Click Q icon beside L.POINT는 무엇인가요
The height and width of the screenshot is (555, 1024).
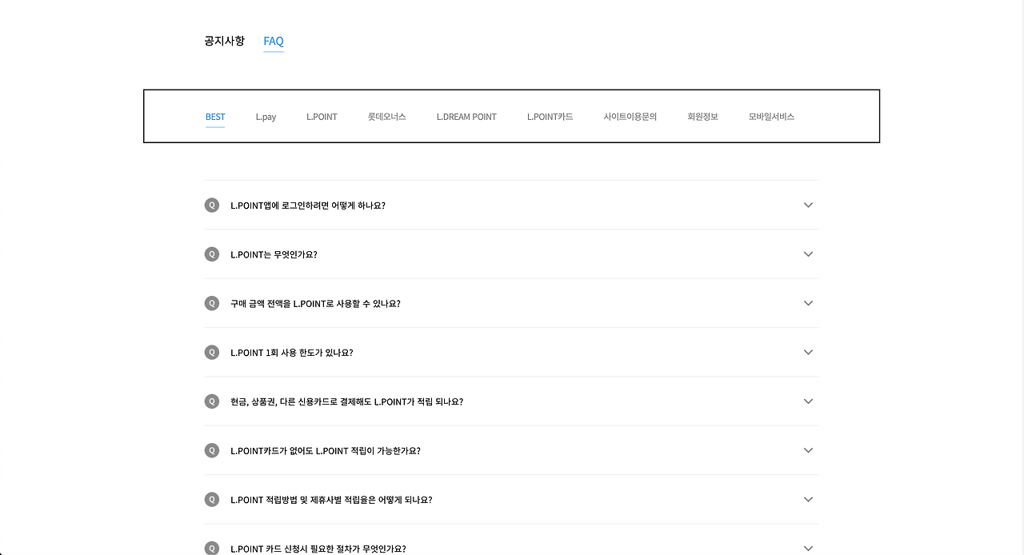point(212,254)
